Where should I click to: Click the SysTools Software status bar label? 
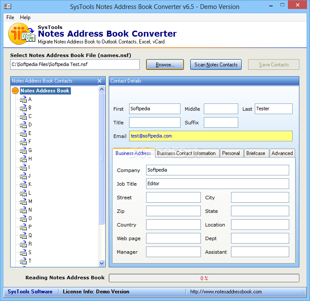point(30,292)
